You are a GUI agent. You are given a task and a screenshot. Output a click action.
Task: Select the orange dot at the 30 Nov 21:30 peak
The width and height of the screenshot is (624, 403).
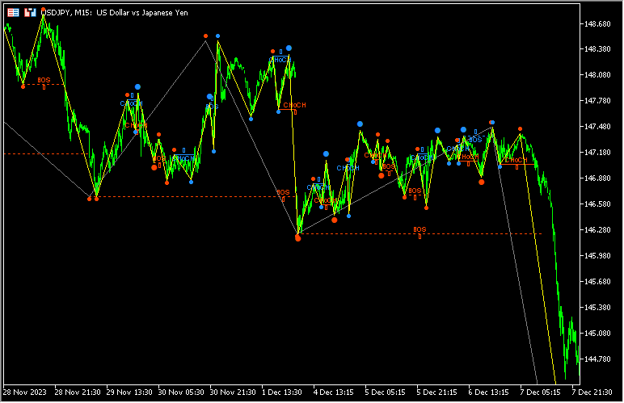tap(206, 36)
